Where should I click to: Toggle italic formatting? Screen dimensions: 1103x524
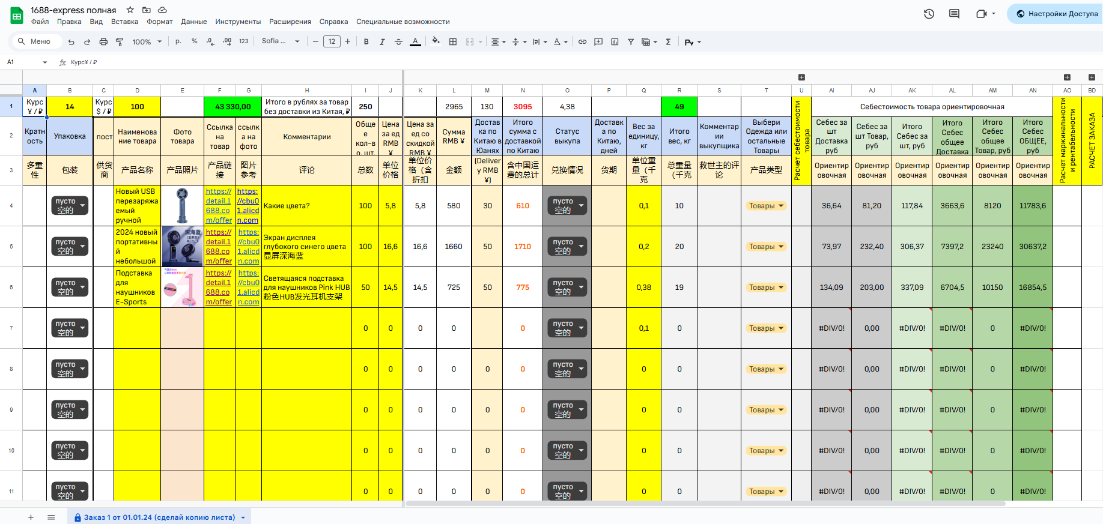pyautogui.click(x=382, y=41)
